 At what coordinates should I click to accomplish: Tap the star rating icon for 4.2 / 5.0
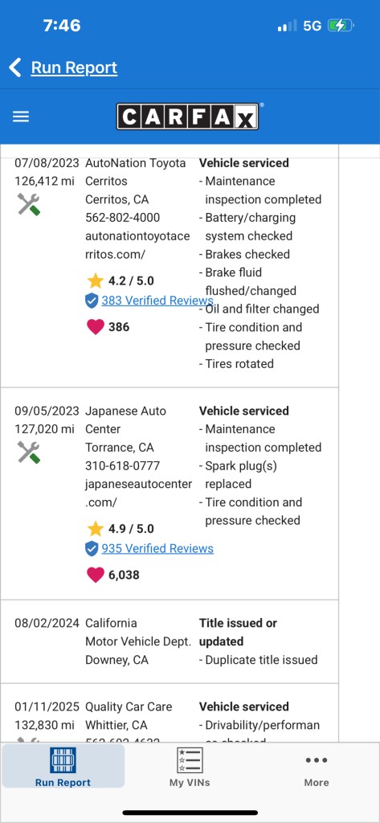[95, 280]
